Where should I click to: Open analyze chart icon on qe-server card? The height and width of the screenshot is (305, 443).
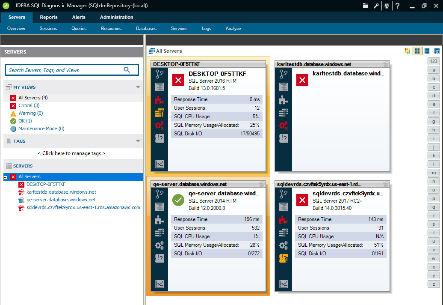pyautogui.click(x=159, y=284)
